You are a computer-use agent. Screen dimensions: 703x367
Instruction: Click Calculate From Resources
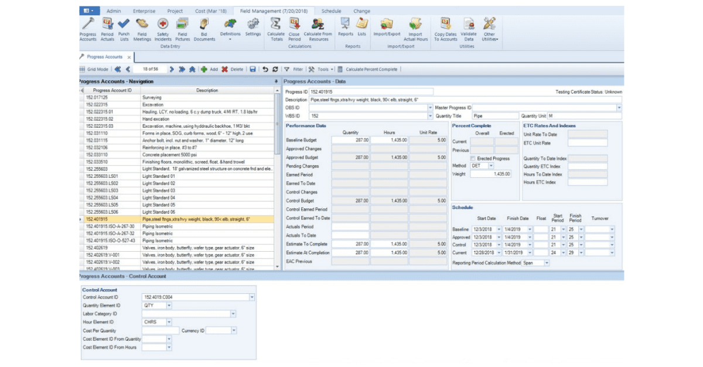click(x=318, y=29)
